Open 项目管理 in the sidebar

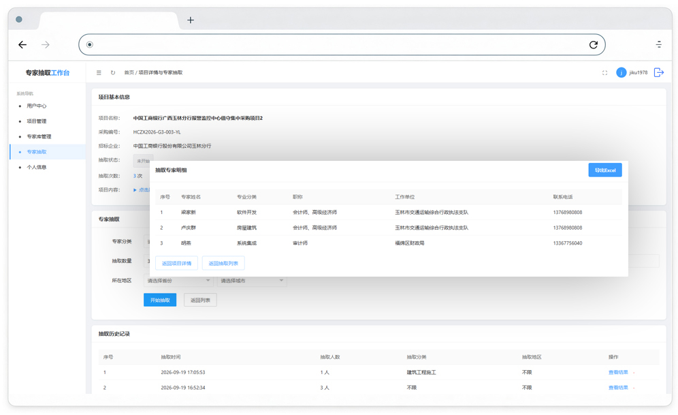coord(36,121)
